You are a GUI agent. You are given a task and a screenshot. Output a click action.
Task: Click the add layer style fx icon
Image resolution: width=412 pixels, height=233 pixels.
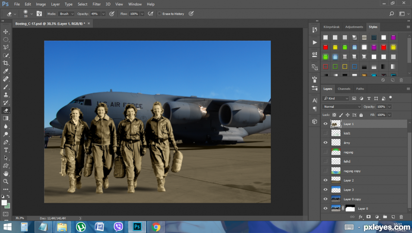361,217
